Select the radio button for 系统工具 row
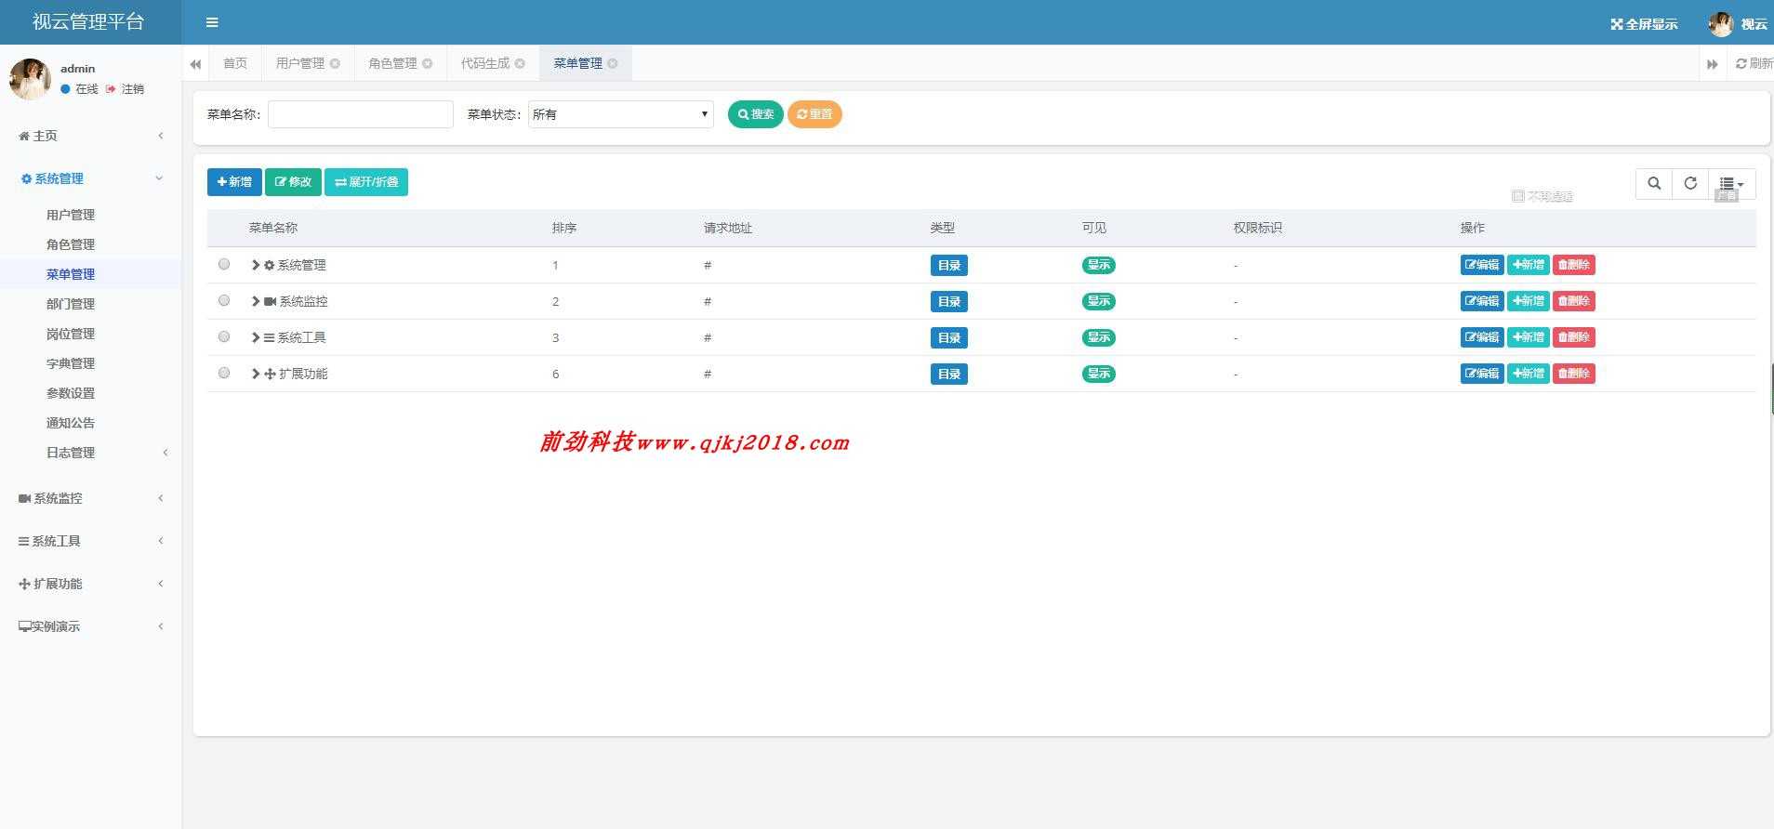The image size is (1774, 829). pyautogui.click(x=224, y=336)
